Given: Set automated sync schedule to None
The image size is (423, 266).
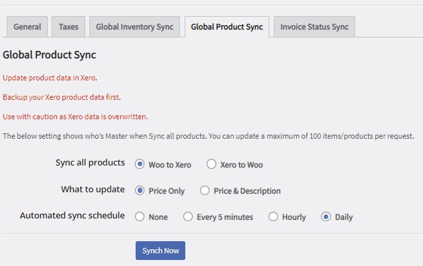Looking at the screenshot, I should click(140, 216).
